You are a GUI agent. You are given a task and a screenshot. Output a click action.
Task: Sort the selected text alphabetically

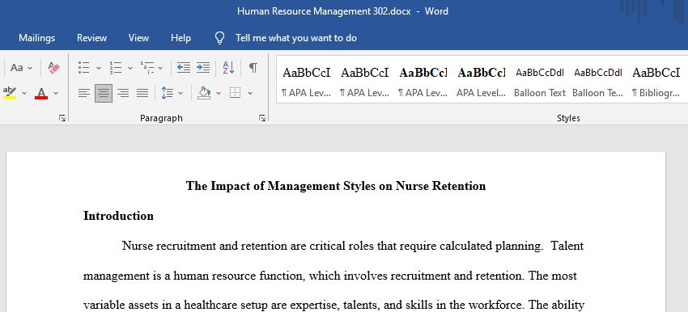point(228,67)
